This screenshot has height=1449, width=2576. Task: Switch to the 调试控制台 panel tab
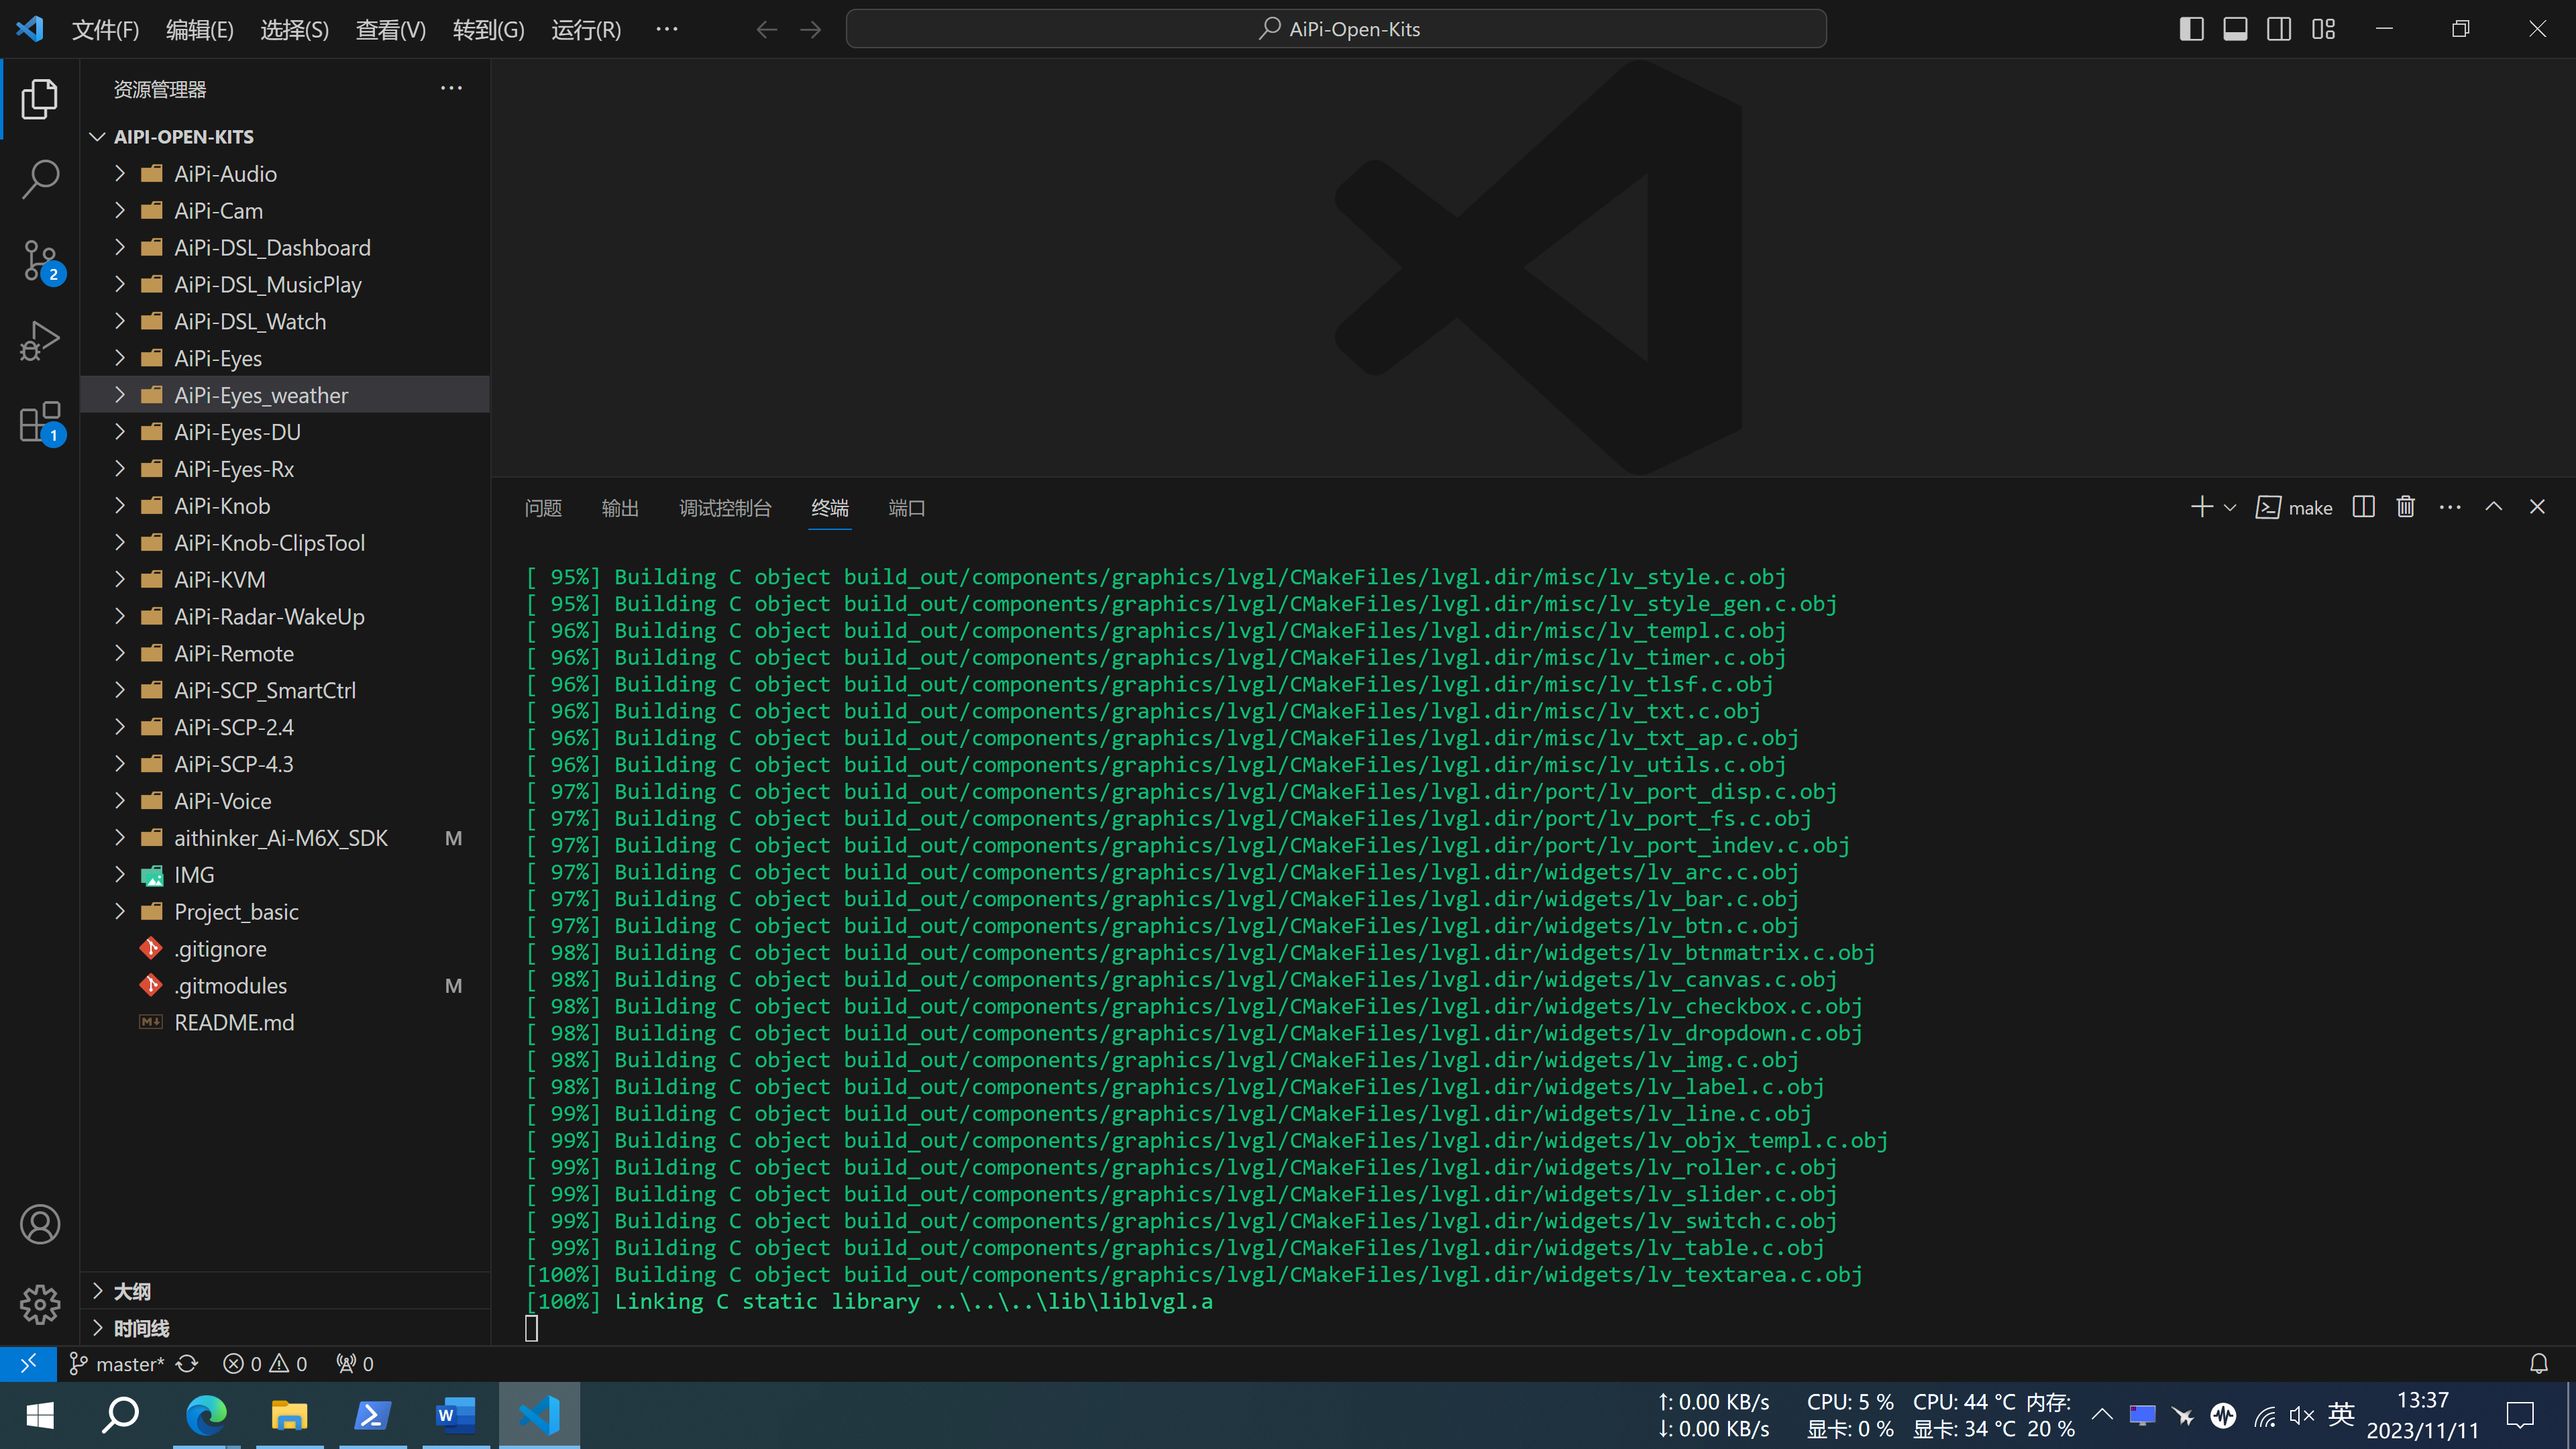[725, 508]
